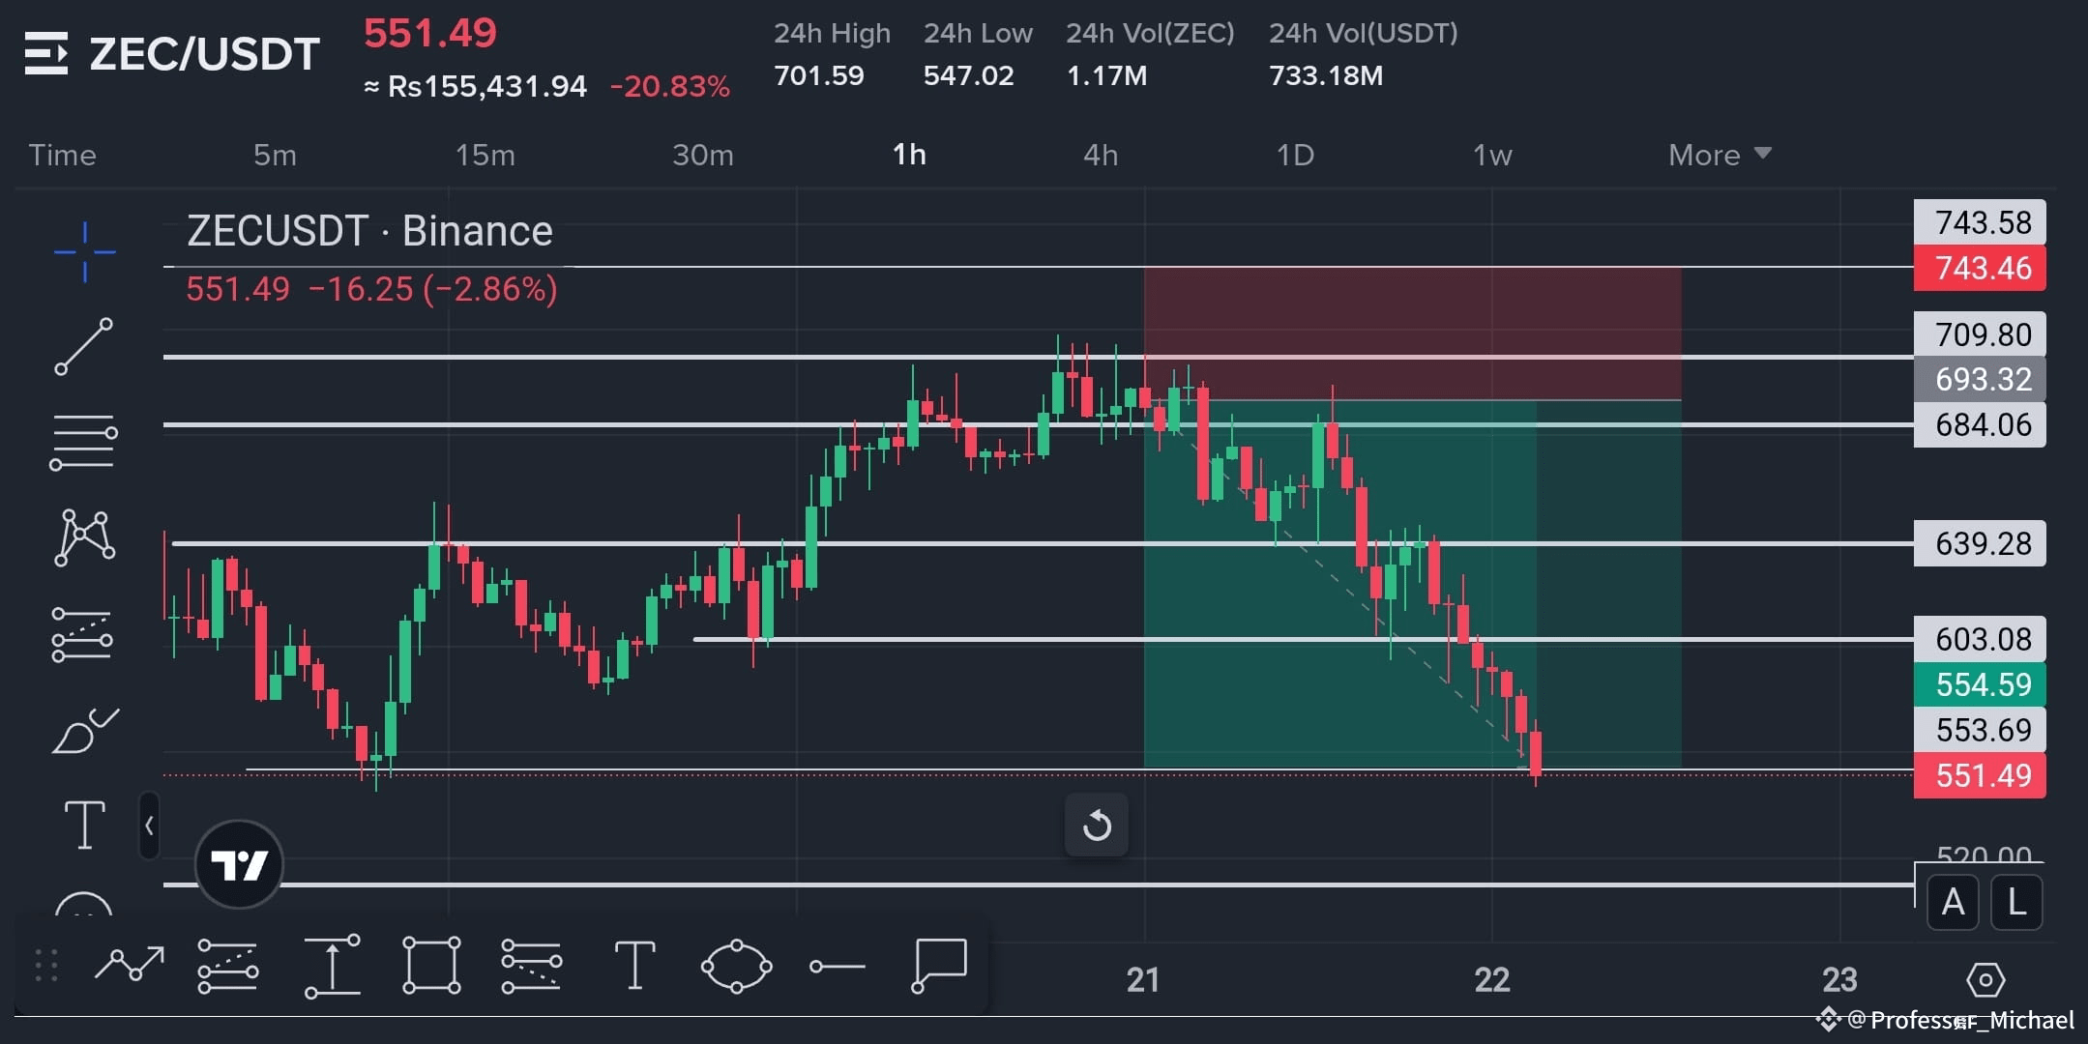The height and width of the screenshot is (1044, 2088).
Task: Select the text tool in left sidebar
Action: tap(84, 826)
